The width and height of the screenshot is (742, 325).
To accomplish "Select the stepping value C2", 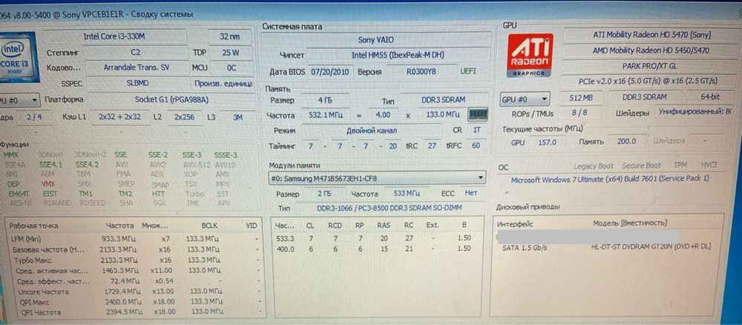I will pos(136,53).
